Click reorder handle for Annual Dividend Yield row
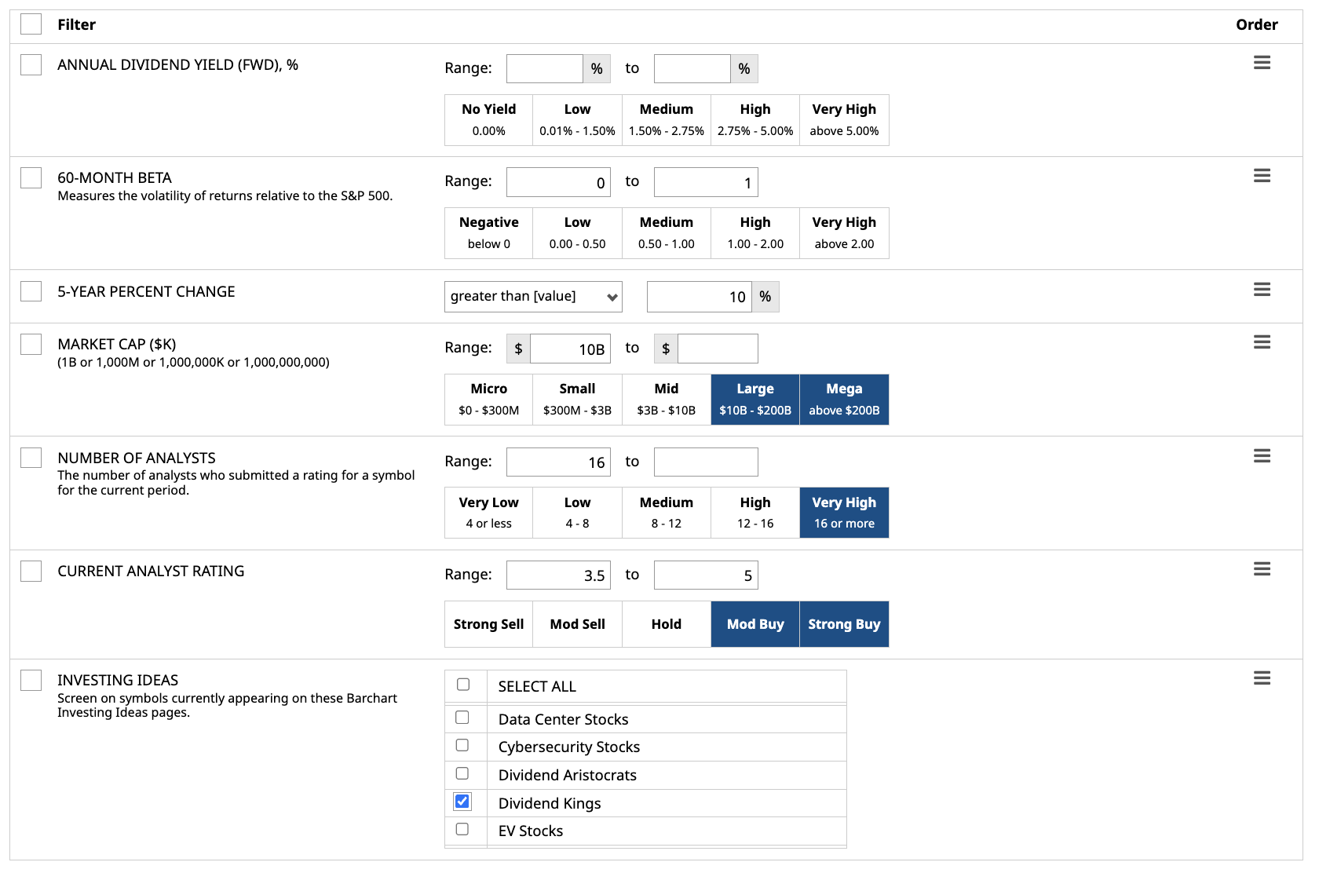The height and width of the screenshot is (873, 1319). click(x=1262, y=63)
